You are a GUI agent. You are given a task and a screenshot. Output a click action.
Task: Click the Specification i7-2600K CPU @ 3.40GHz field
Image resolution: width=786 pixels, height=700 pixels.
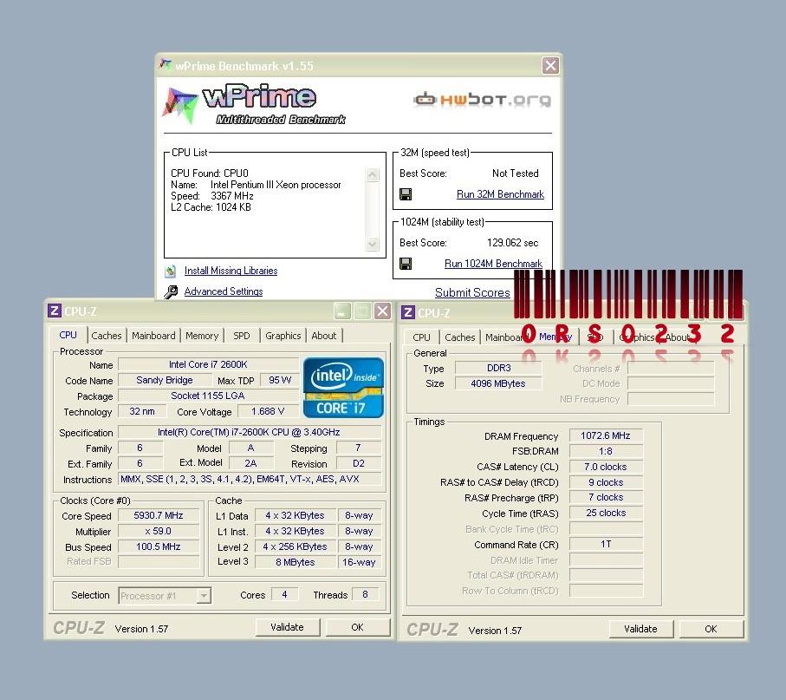tap(249, 433)
